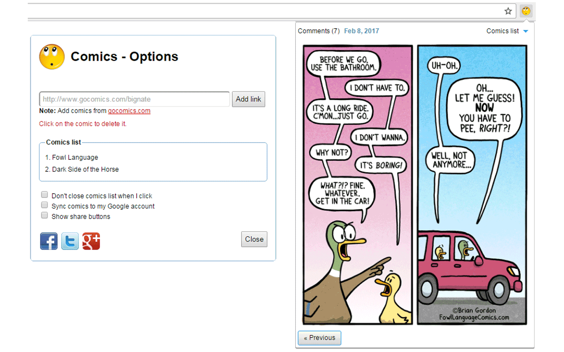
Task: Delete Dark Side of the Horse comic
Action: pyautogui.click(x=85, y=169)
